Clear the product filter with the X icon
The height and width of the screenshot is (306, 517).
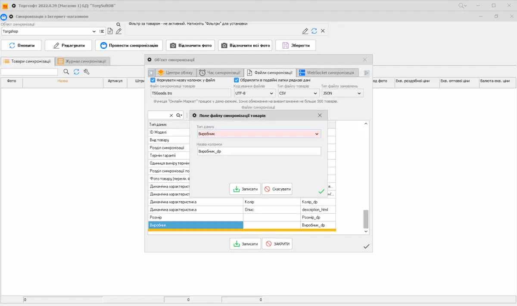(x=323, y=31)
